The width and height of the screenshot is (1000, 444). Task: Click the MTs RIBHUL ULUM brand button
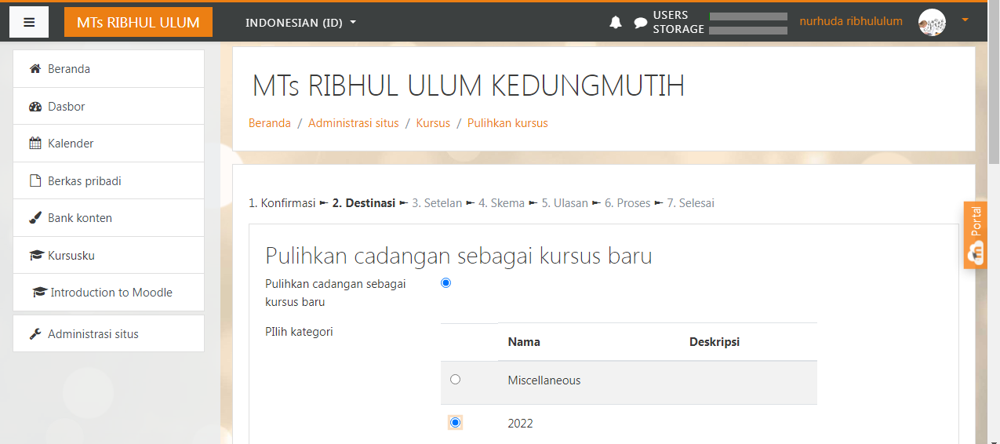138,22
